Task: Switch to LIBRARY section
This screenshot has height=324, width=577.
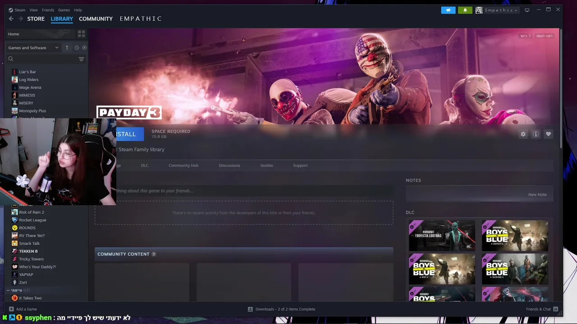Action: point(62,19)
